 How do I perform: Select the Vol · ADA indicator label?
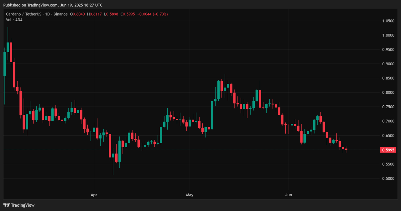coord(14,20)
